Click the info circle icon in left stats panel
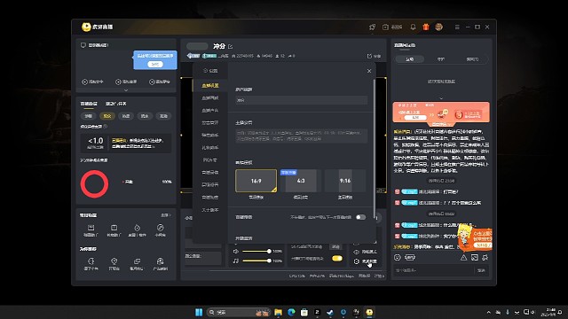Screen dimensions: 568x319 [106, 127]
